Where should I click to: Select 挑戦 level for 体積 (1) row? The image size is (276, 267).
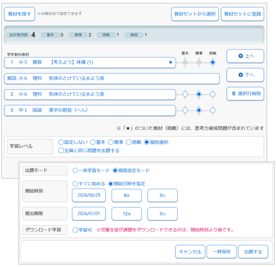click(x=213, y=62)
